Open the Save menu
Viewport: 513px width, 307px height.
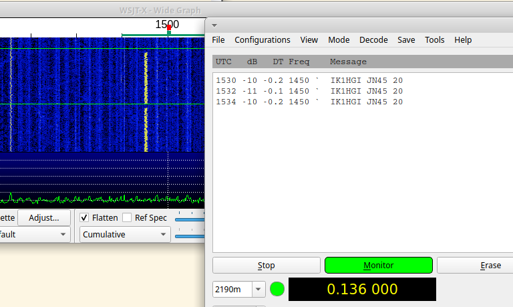[406, 40]
